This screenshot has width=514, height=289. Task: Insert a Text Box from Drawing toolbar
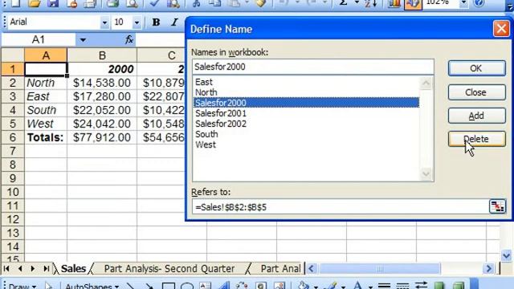(x=206, y=286)
